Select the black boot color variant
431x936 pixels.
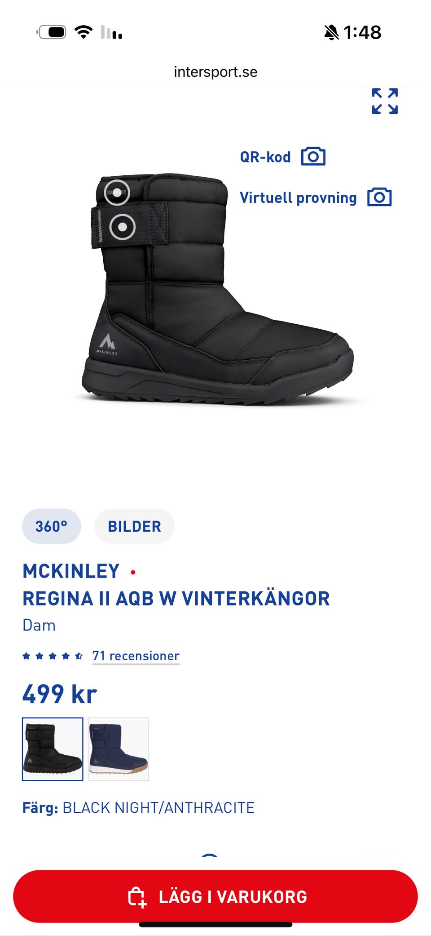click(53, 749)
